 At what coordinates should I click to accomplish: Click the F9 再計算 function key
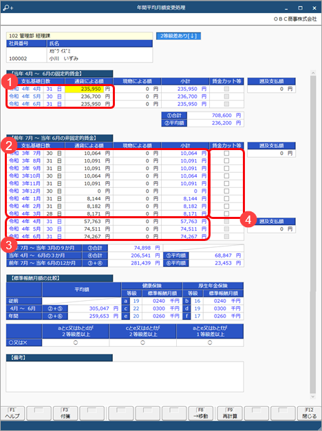[230, 413]
